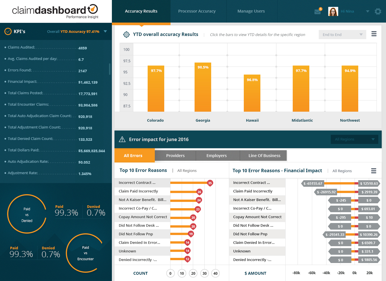The image size is (386, 281).
Task: Open the mail notifications icon
Action: [317, 12]
